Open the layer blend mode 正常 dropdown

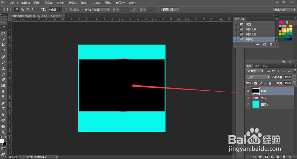(257, 77)
